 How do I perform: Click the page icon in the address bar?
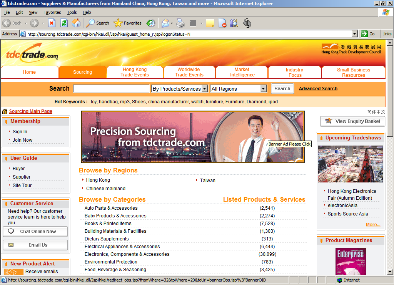pos(23,34)
